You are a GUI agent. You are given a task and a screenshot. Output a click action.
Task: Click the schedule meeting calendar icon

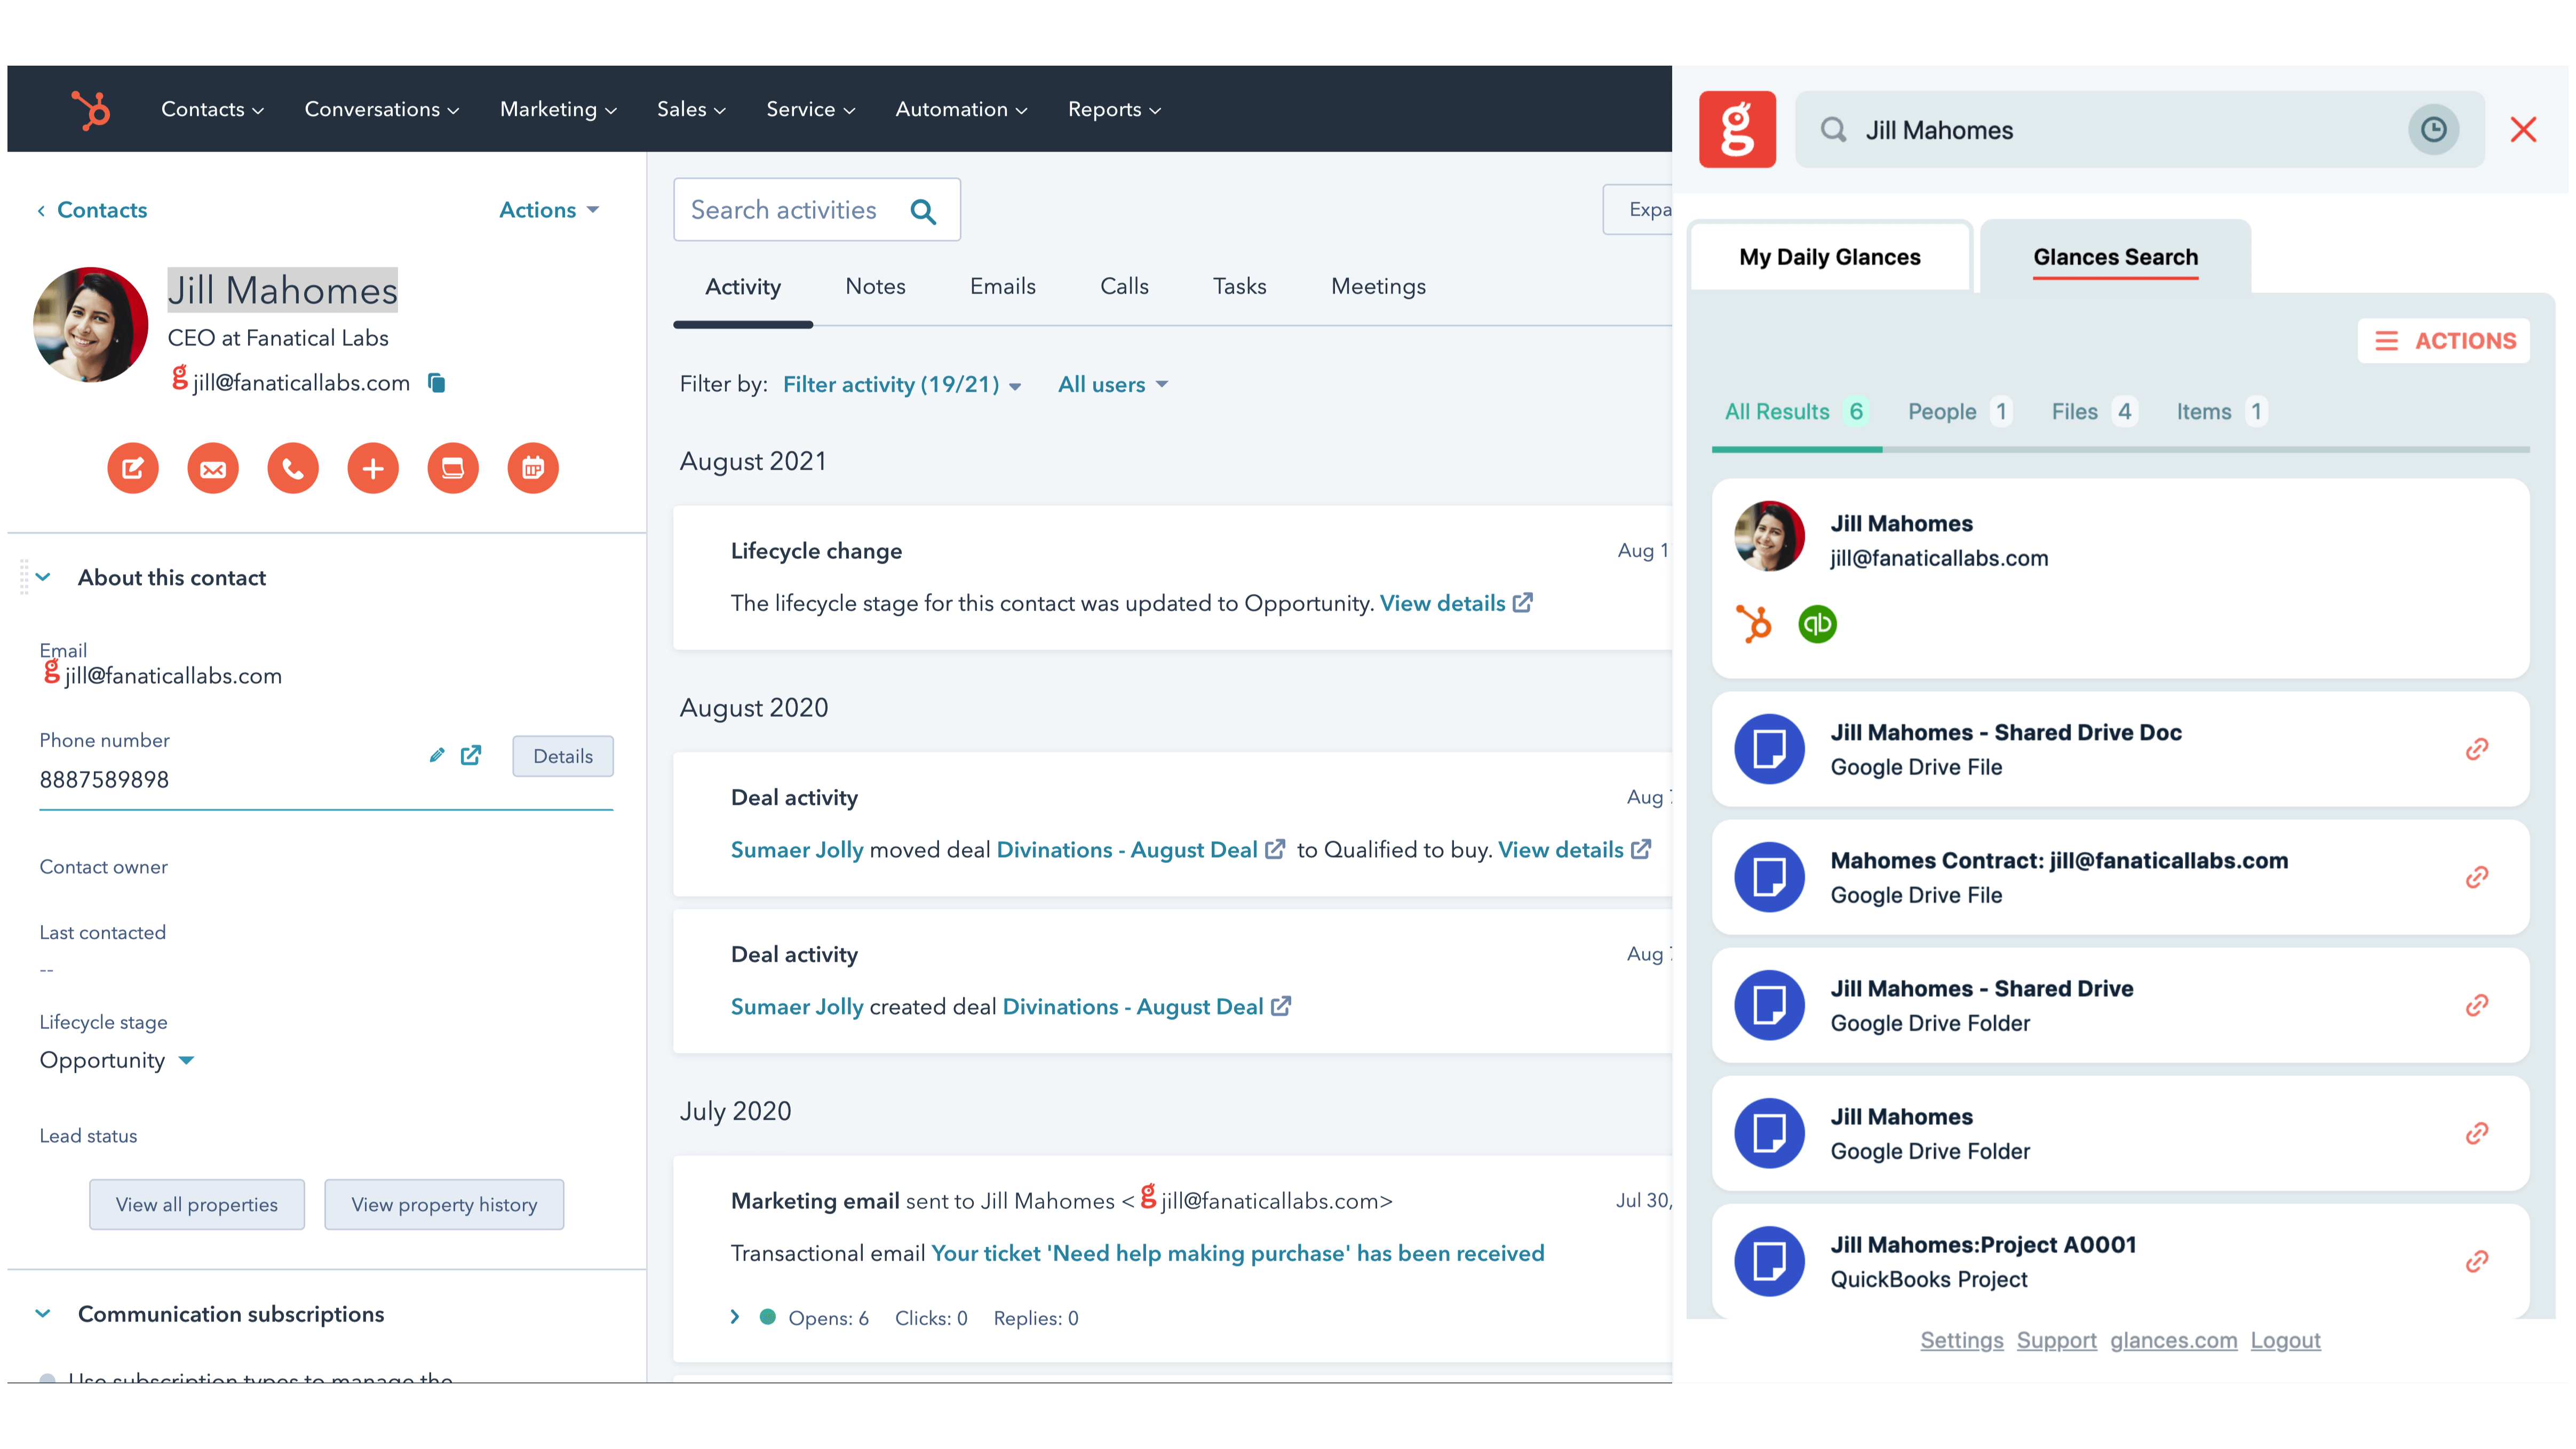pos(533,468)
